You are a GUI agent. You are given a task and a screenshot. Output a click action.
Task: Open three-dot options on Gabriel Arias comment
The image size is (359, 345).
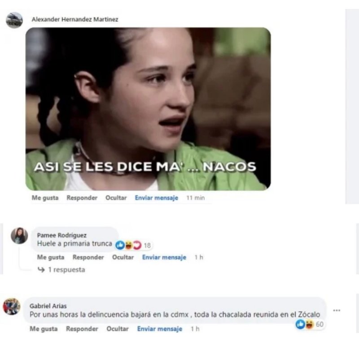(x=336, y=310)
